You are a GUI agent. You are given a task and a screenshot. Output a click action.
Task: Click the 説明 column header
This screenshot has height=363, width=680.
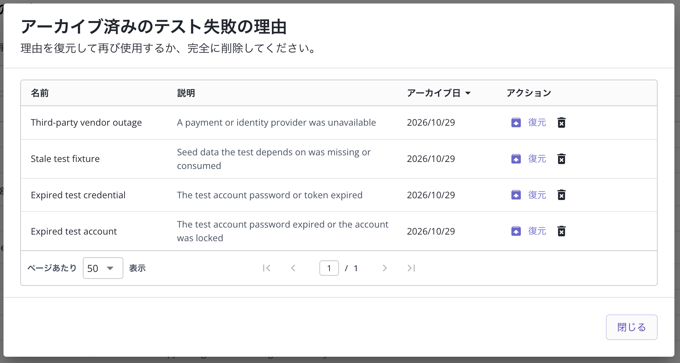(x=186, y=93)
